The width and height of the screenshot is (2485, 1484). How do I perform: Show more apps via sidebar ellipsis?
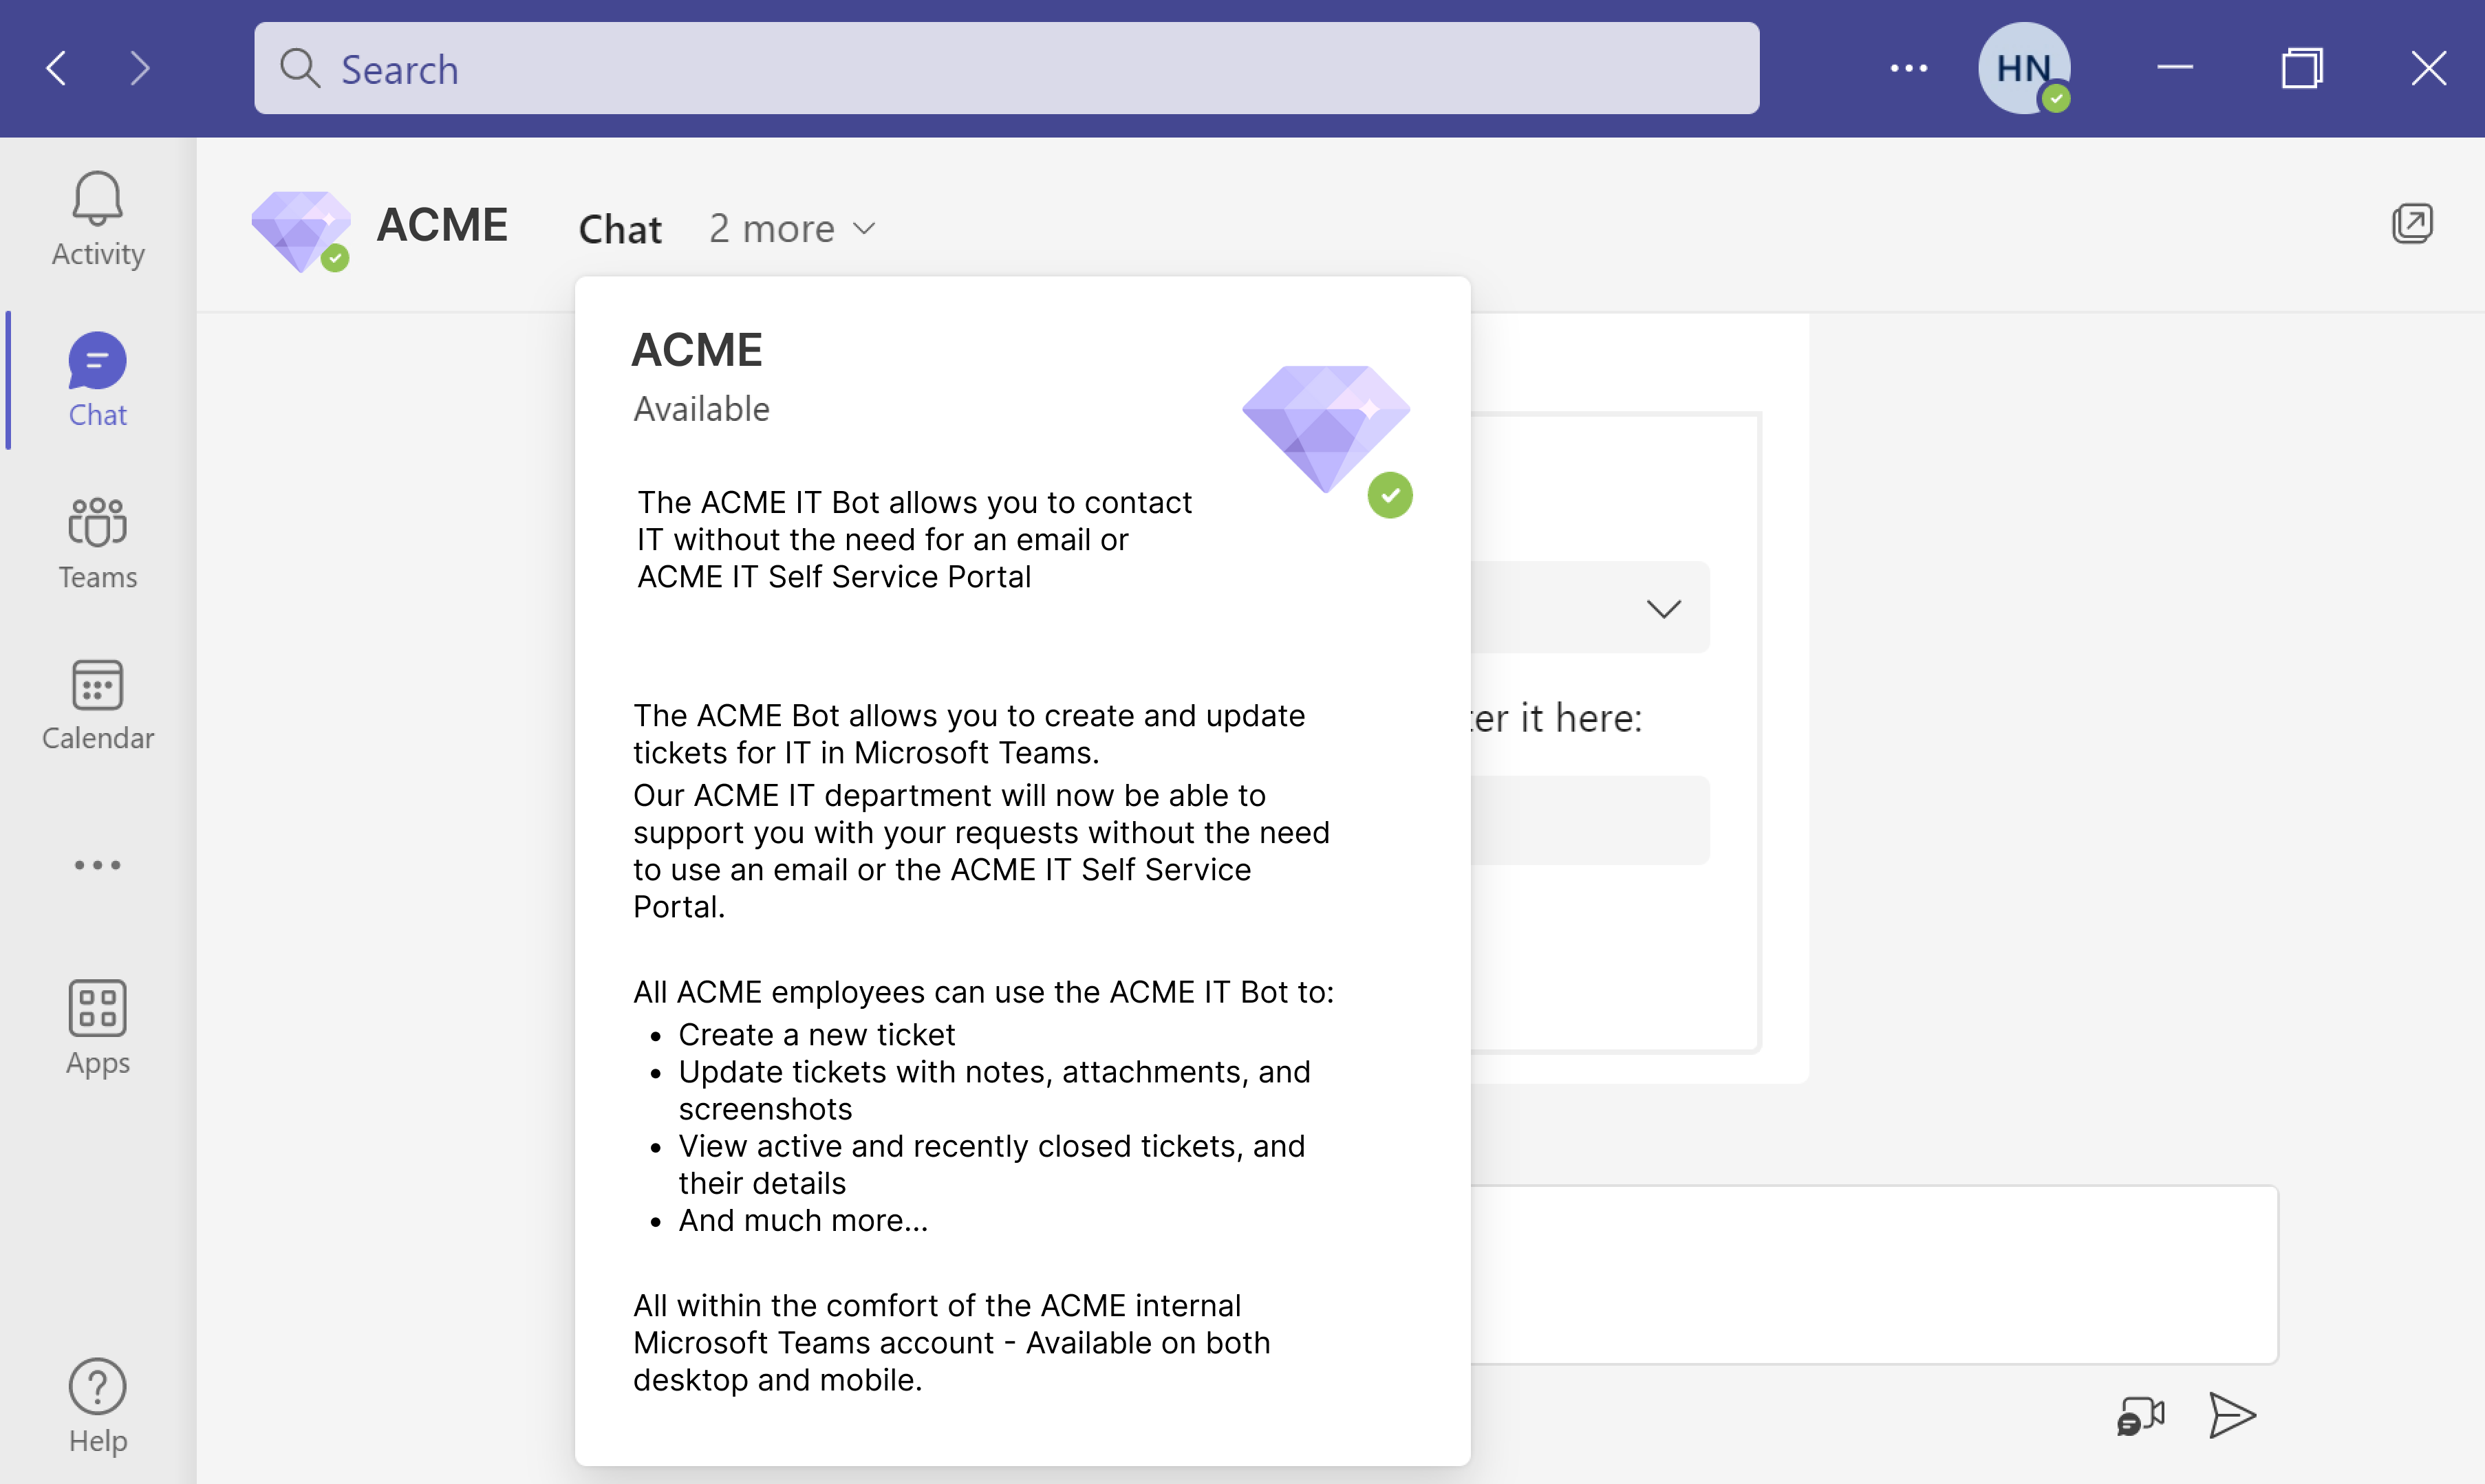(98, 865)
